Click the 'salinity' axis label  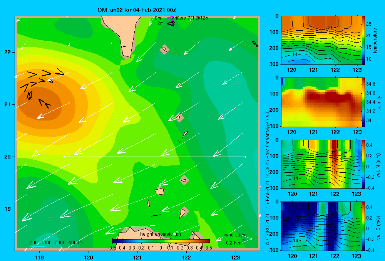point(379,103)
